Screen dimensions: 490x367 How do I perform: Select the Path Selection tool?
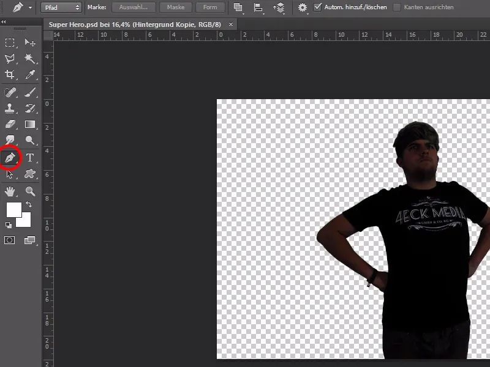(x=10, y=174)
